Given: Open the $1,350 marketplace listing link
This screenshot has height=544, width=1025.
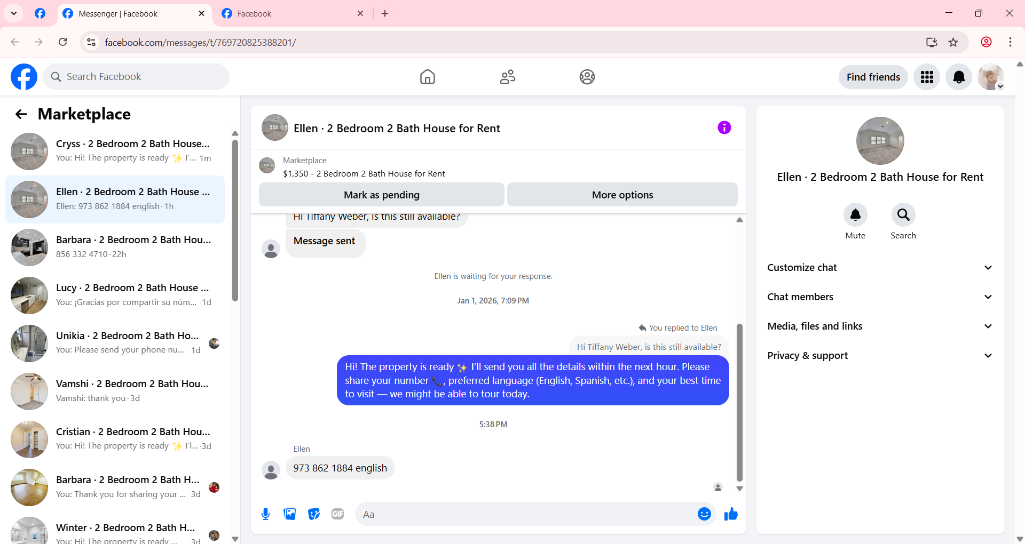Looking at the screenshot, I should click(x=364, y=174).
